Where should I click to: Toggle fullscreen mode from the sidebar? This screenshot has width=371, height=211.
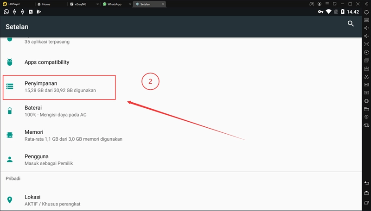coord(366,44)
